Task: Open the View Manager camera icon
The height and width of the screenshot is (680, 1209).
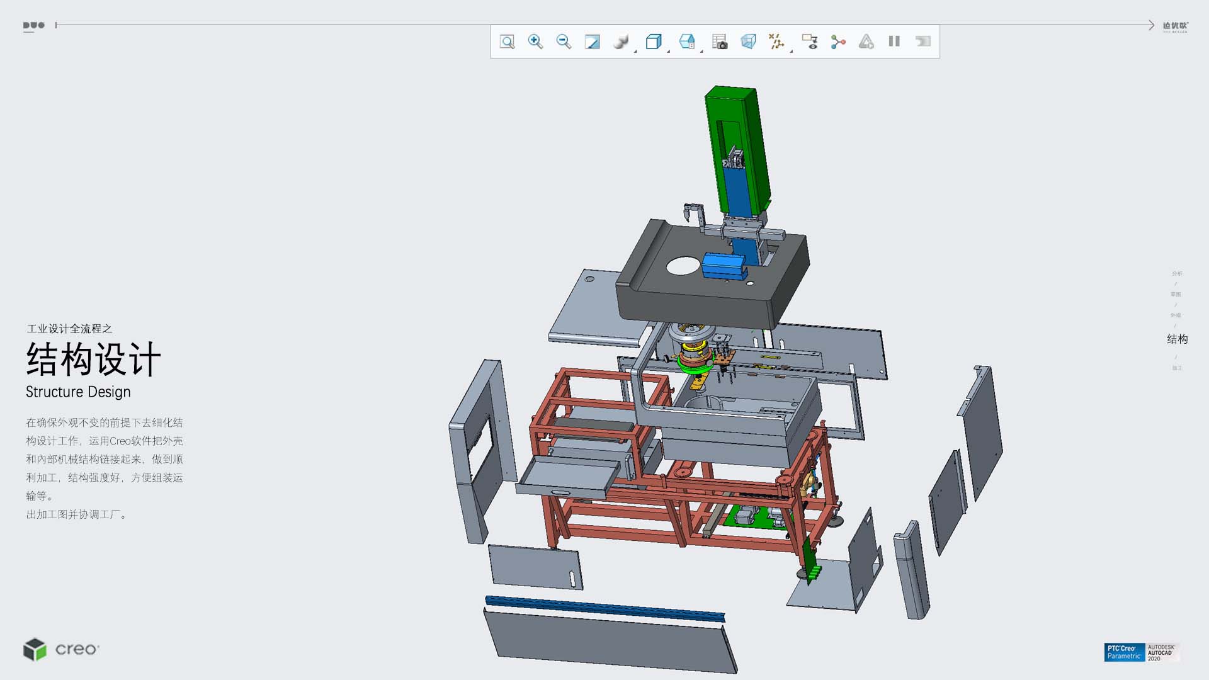Action: coord(719,42)
